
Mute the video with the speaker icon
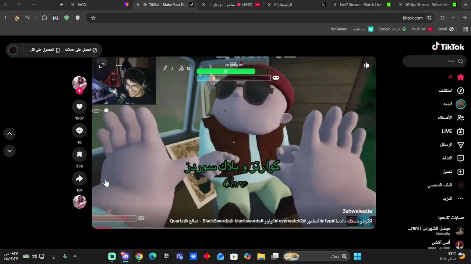coord(366,65)
